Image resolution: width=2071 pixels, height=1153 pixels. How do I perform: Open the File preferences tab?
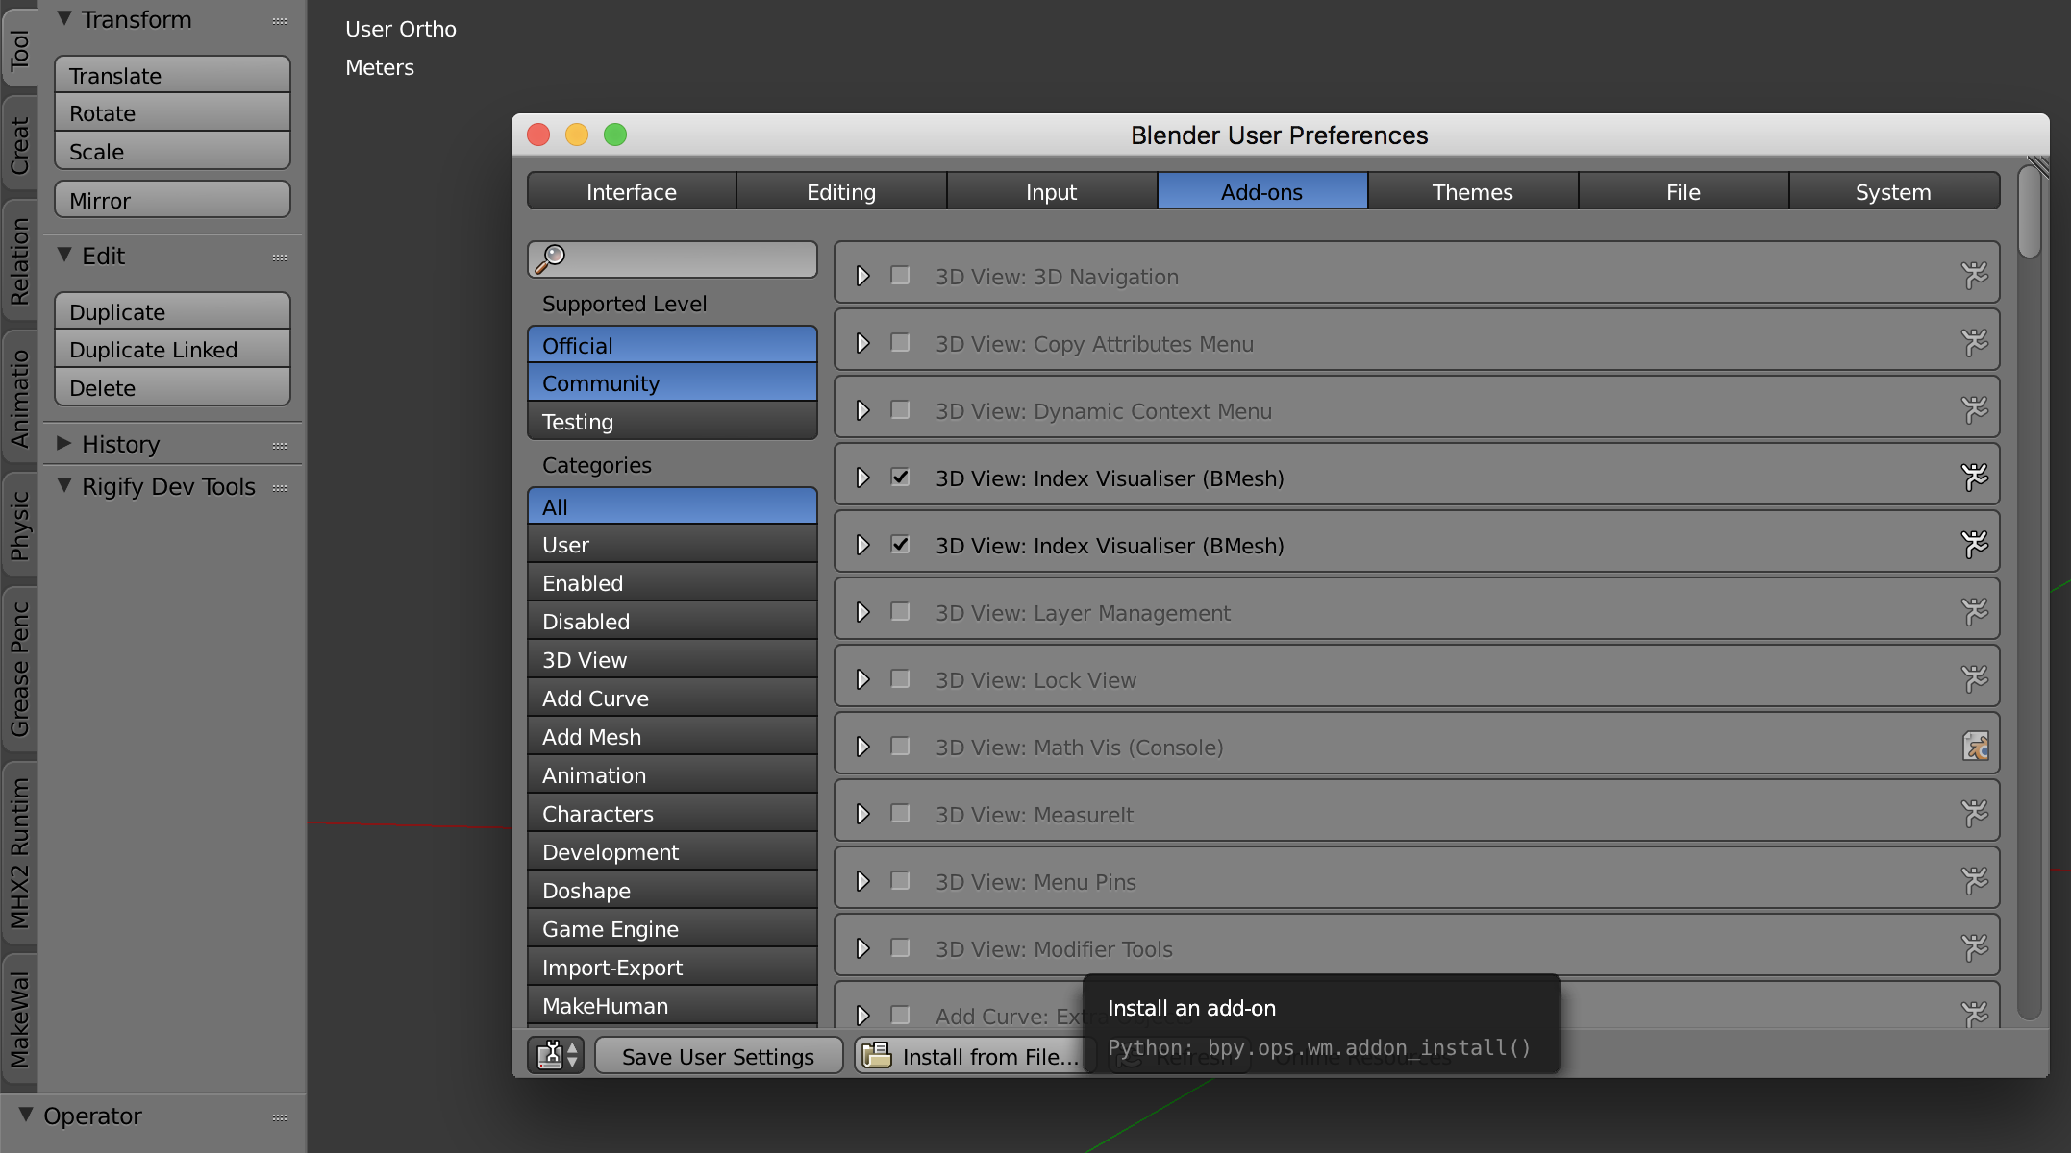pyautogui.click(x=1683, y=191)
